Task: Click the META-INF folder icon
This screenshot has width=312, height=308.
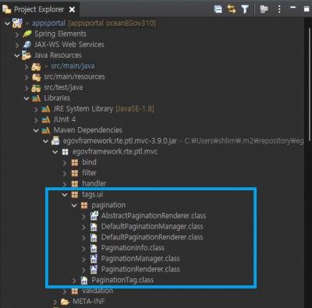Action: [65, 302]
